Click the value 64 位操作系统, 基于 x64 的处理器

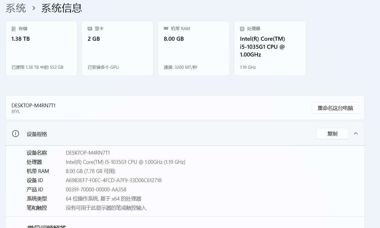(103, 199)
